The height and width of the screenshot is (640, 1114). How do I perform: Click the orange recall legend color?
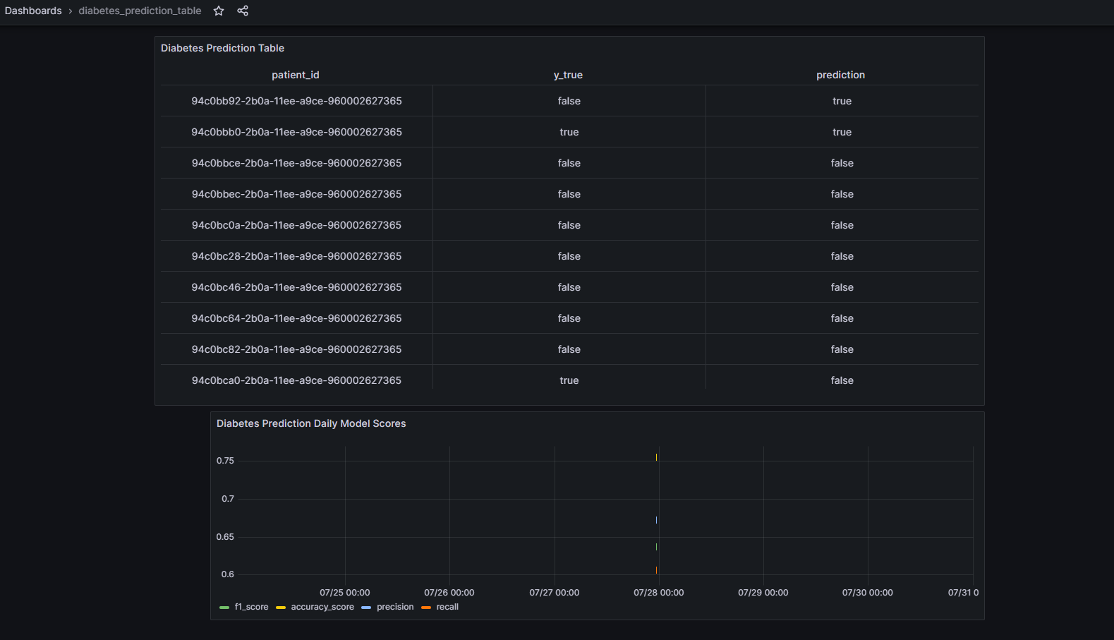click(x=426, y=608)
